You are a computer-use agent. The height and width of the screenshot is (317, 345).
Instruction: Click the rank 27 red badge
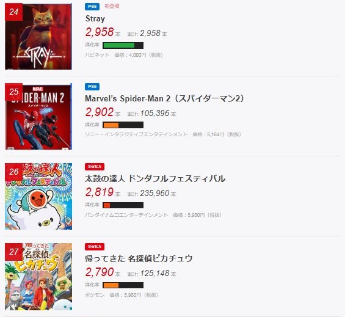(x=13, y=252)
